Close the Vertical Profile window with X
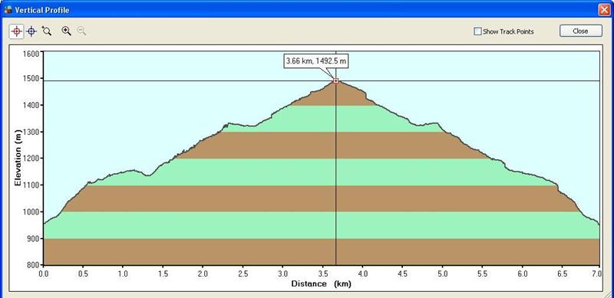This screenshot has width=614, height=298. tap(605, 10)
